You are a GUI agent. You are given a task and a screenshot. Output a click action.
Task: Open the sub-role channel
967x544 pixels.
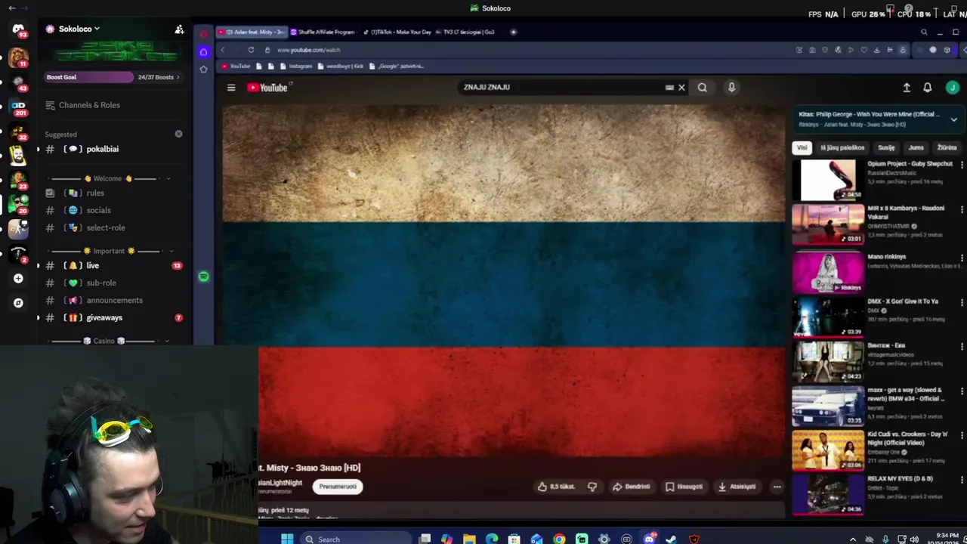point(101,283)
